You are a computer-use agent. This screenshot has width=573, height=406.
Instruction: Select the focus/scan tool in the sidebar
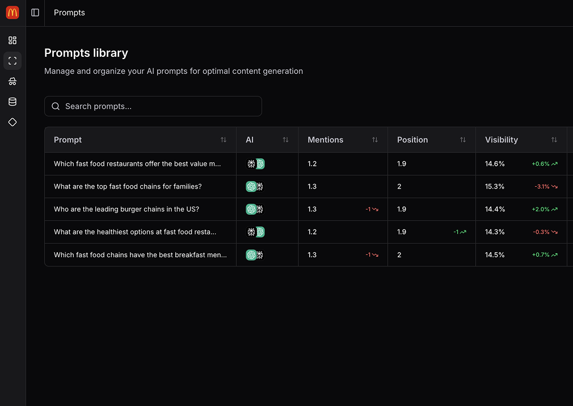(12, 61)
